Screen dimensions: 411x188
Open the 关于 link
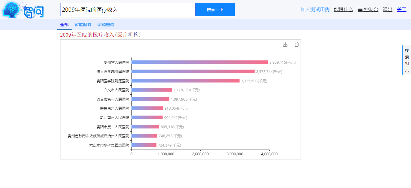tap(402, 10)
